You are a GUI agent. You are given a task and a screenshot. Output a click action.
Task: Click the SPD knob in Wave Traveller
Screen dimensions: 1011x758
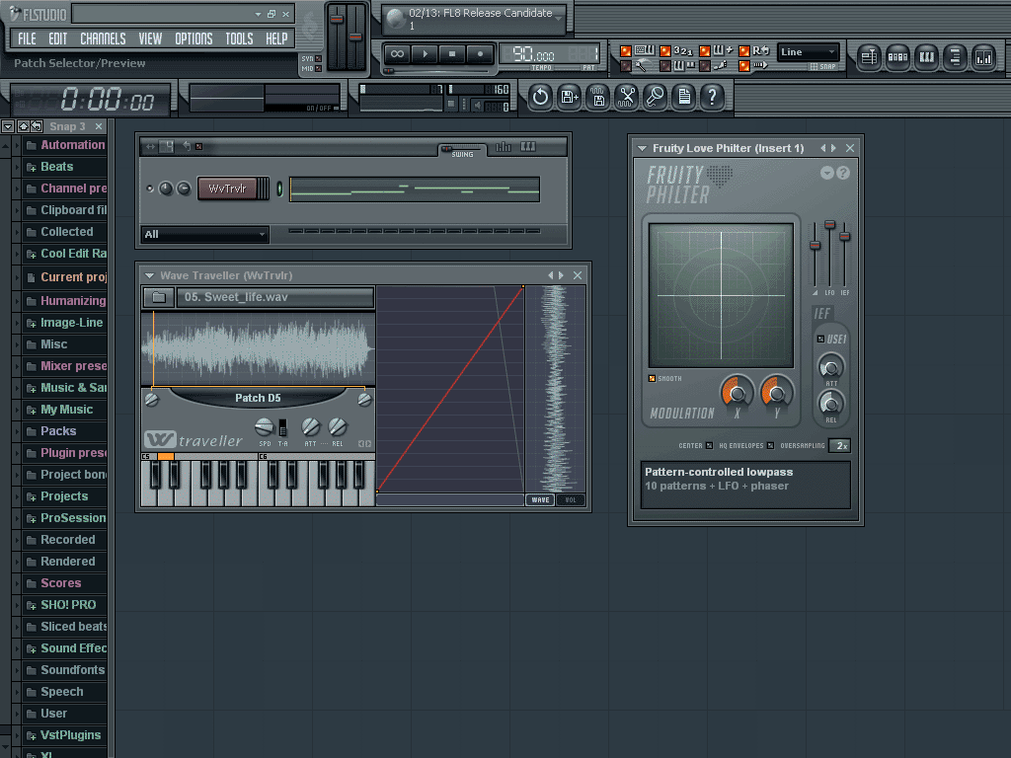264,426
